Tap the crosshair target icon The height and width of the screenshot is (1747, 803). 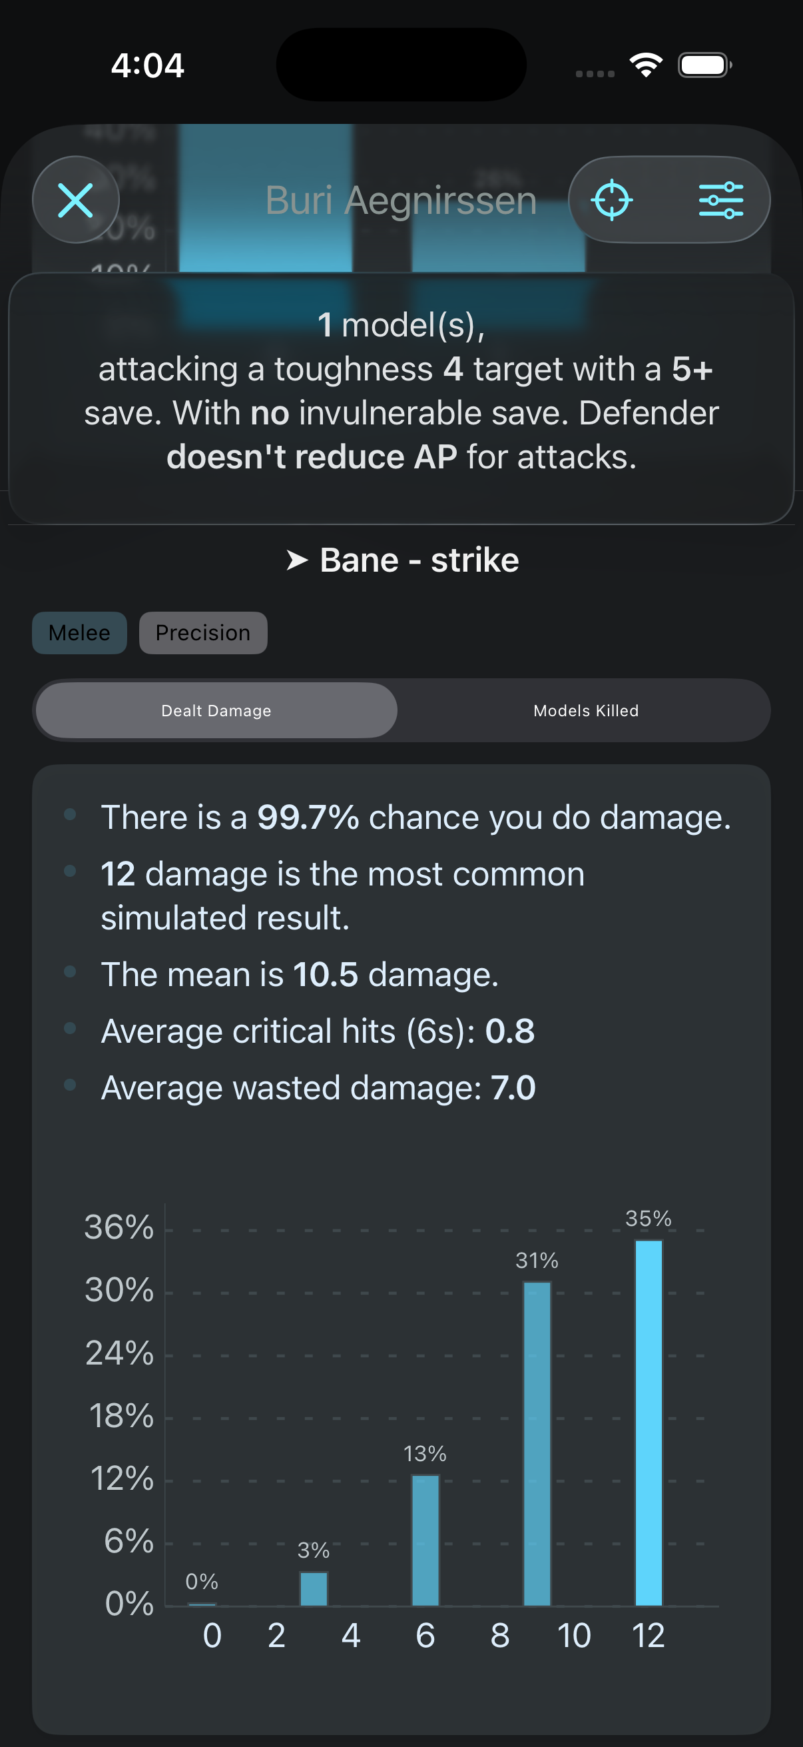click(x=612, y=200)
